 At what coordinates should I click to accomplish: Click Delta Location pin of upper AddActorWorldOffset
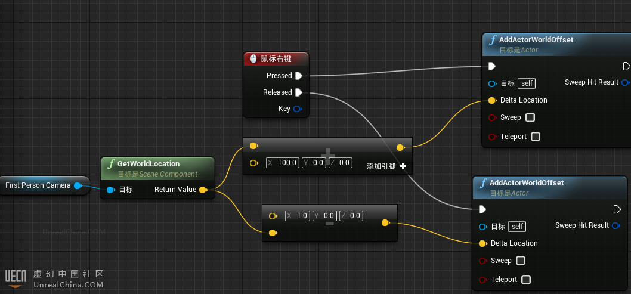[492, 100]
